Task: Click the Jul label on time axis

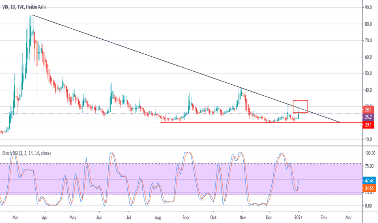Action: [129, 217]
